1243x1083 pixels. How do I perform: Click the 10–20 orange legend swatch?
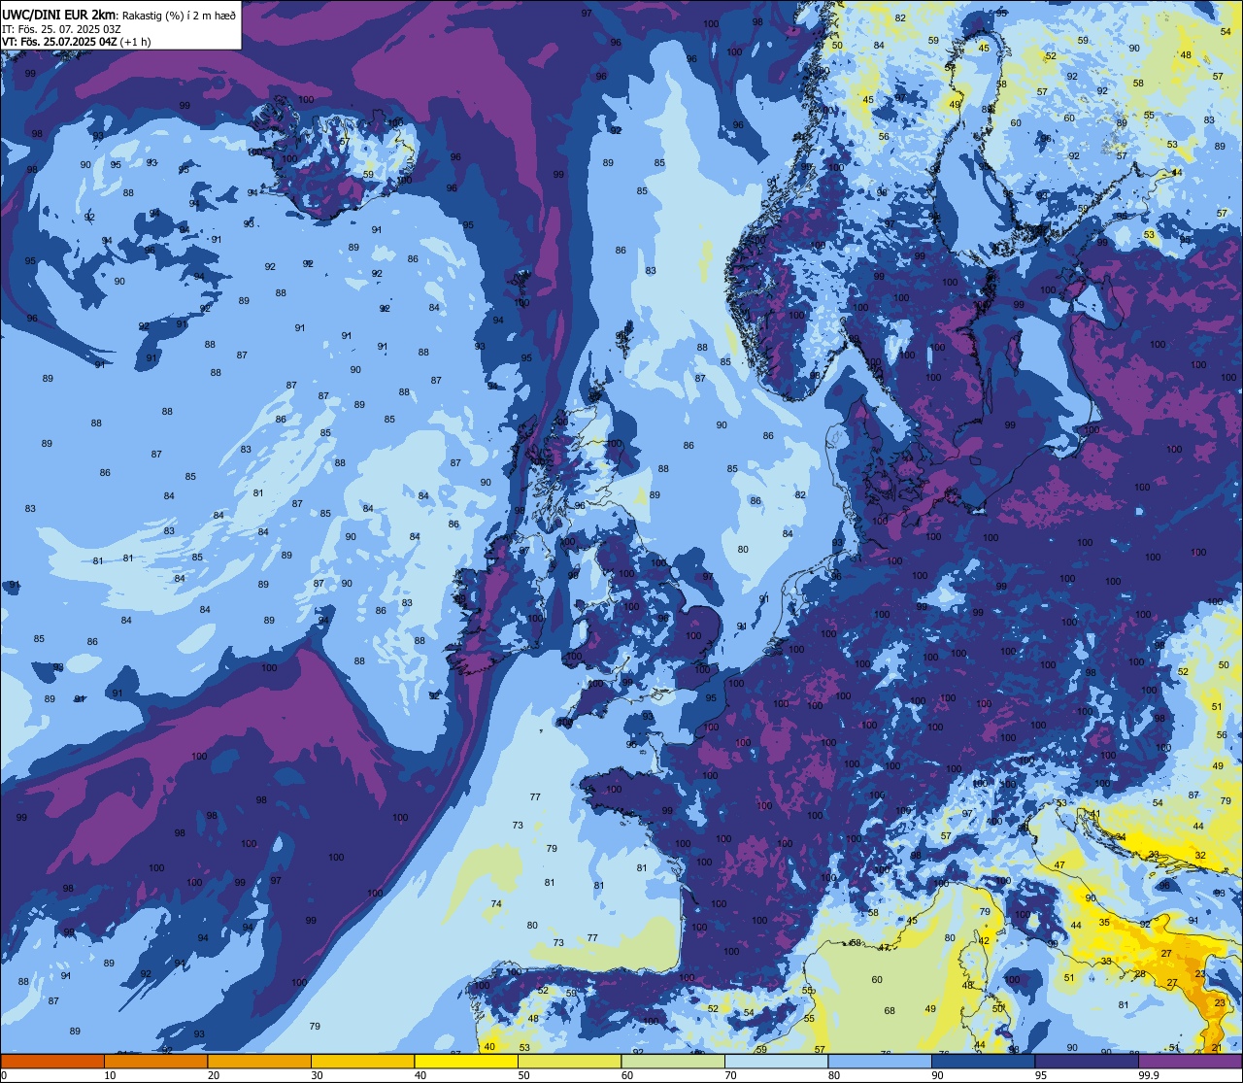pyautogui.click(x=155, y=1061)
